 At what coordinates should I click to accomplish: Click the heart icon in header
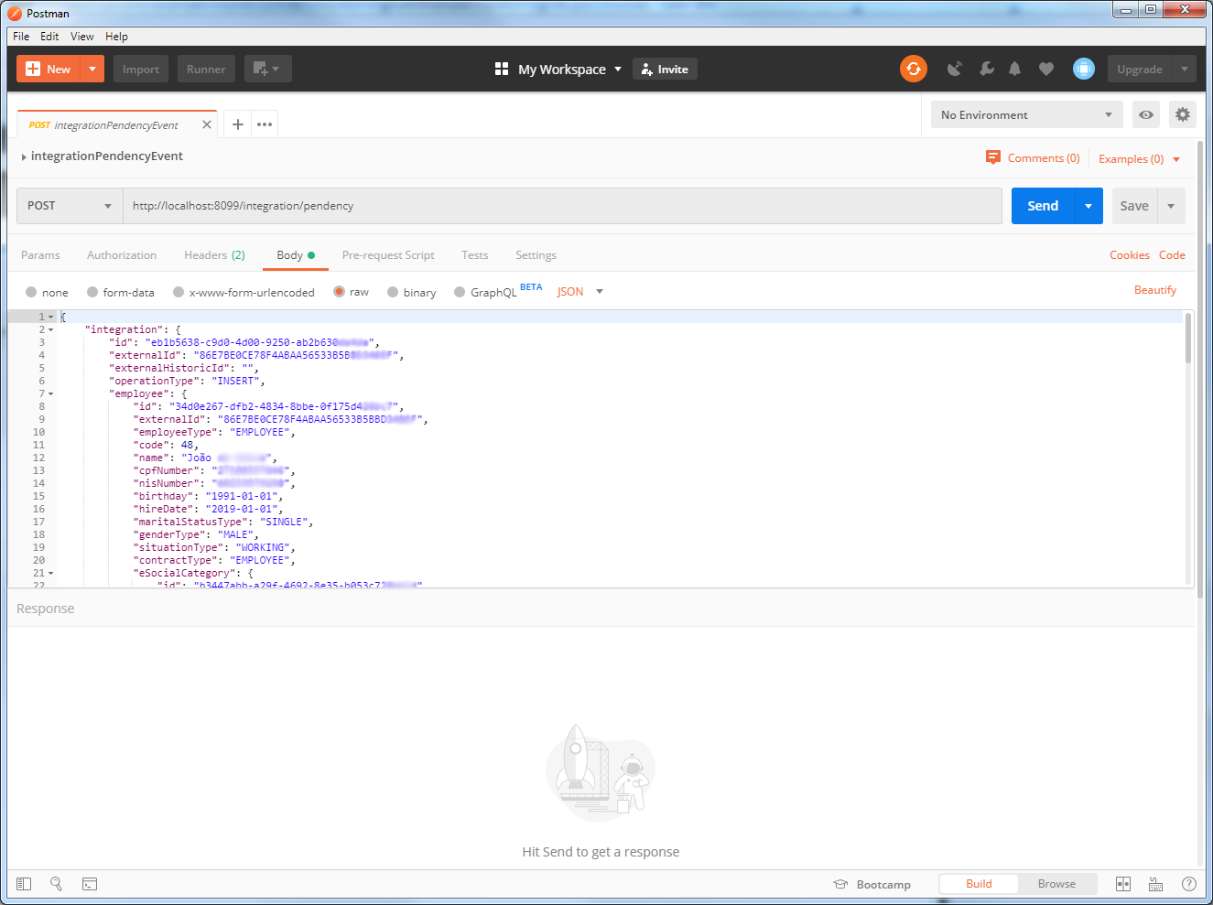(1046, 69)
